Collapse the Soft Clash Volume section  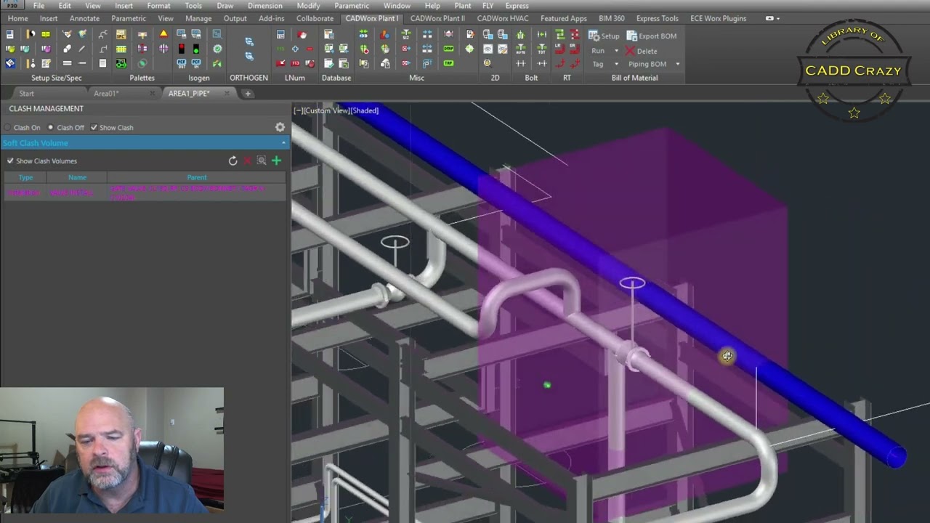click(283, 143)
